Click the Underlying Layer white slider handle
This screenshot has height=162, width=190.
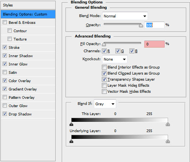click(x=168, y=141)
